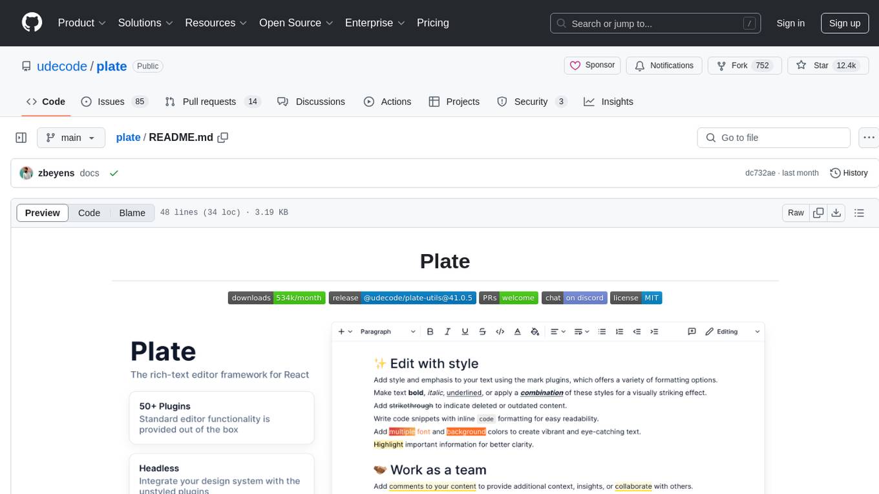Click the plate breadcrumb link
The width and height of the screenshot is (879, 494).
(128, 137)
